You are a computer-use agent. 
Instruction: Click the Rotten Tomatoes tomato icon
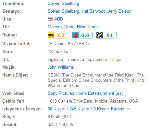pyautogui.click(x=75, y=35)
